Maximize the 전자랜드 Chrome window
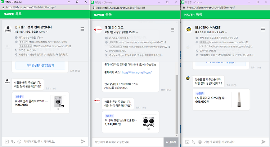Viewport: 270px width, 147px height. pos(77,2)
